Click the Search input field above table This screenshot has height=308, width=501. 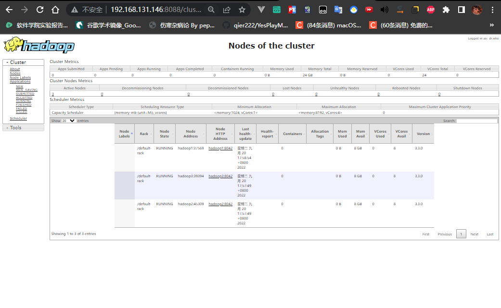point(476,121)
